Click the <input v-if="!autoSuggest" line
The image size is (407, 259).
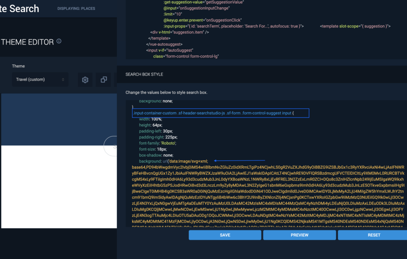[170, 50]
